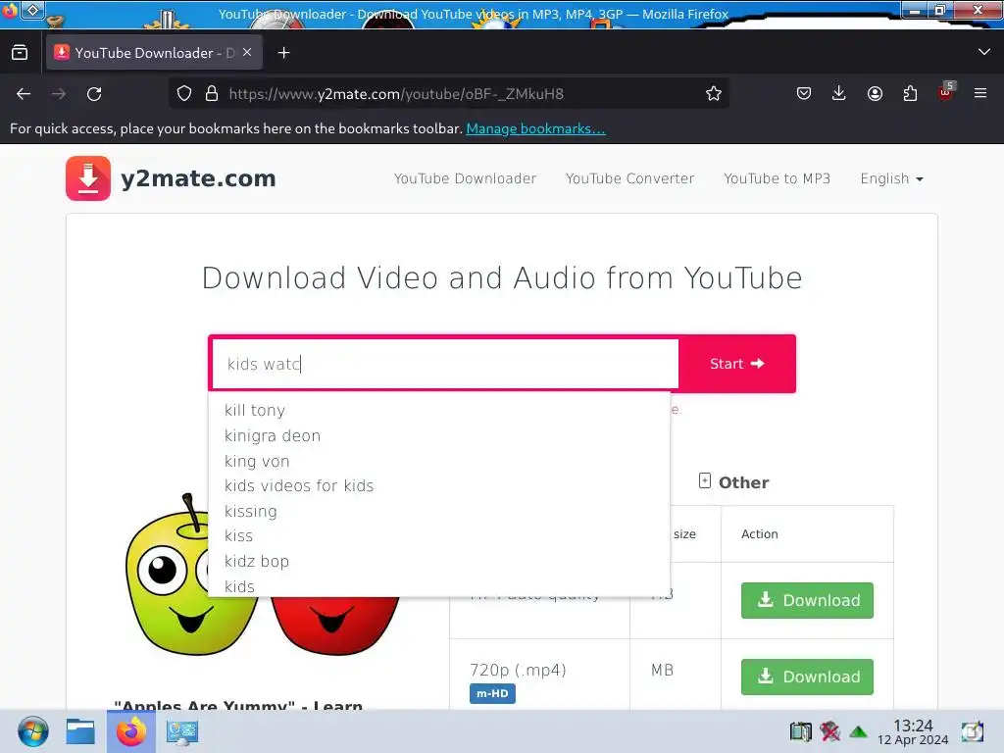Click the show desktop tray icon
The image size is (1004, 753).
click(x=972, y=731)
